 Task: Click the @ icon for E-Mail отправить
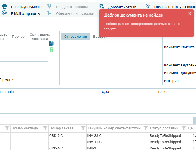(4, 13)
